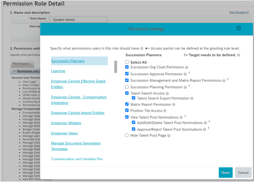Open Manage Document Generation Templates category
254x183 pixels.
pyautogui.click(x=76, y=146)
